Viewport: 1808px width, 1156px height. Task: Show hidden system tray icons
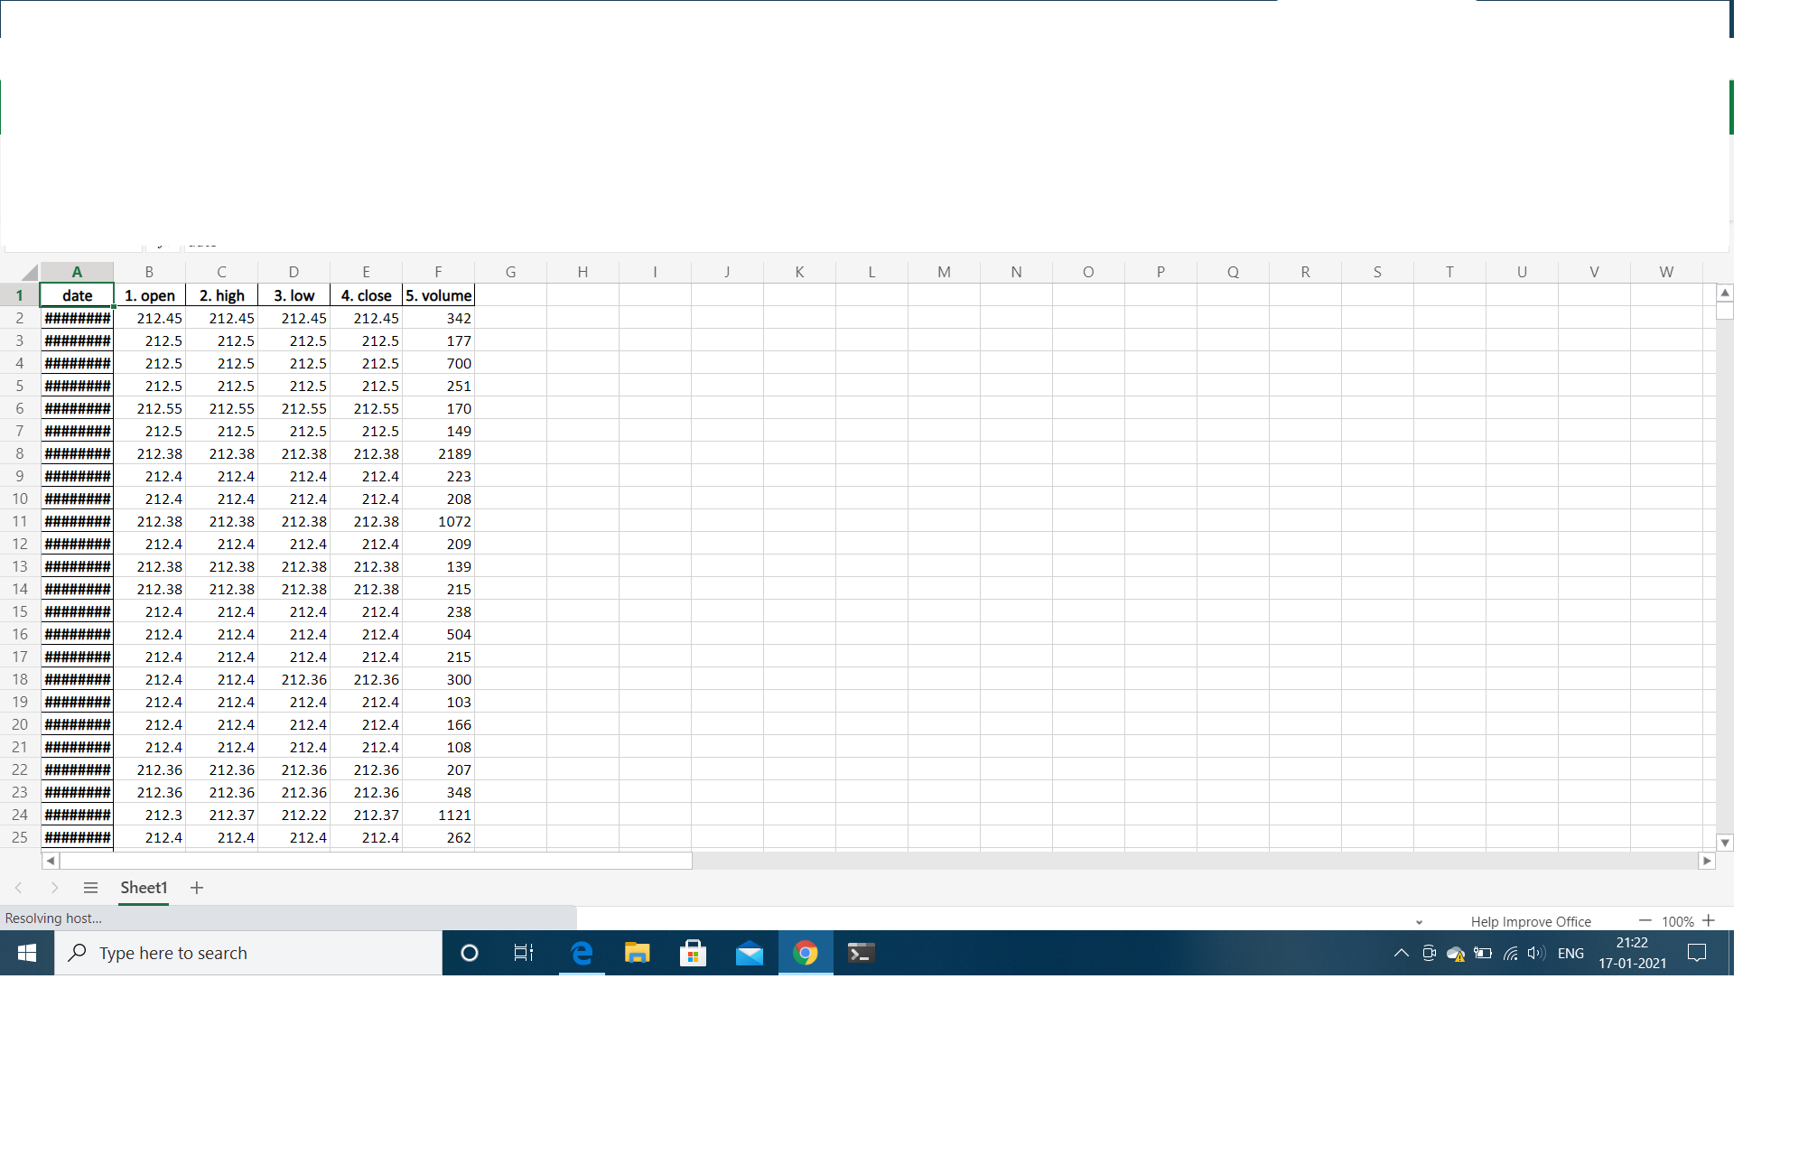pos(1401,953)
